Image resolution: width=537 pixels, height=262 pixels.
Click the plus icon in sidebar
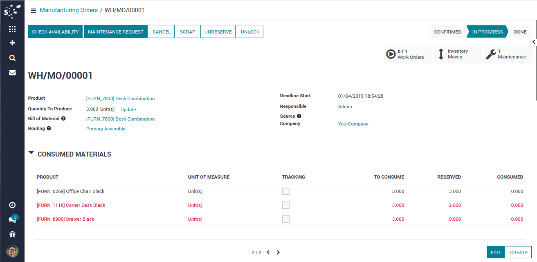(x=12, y=43)
